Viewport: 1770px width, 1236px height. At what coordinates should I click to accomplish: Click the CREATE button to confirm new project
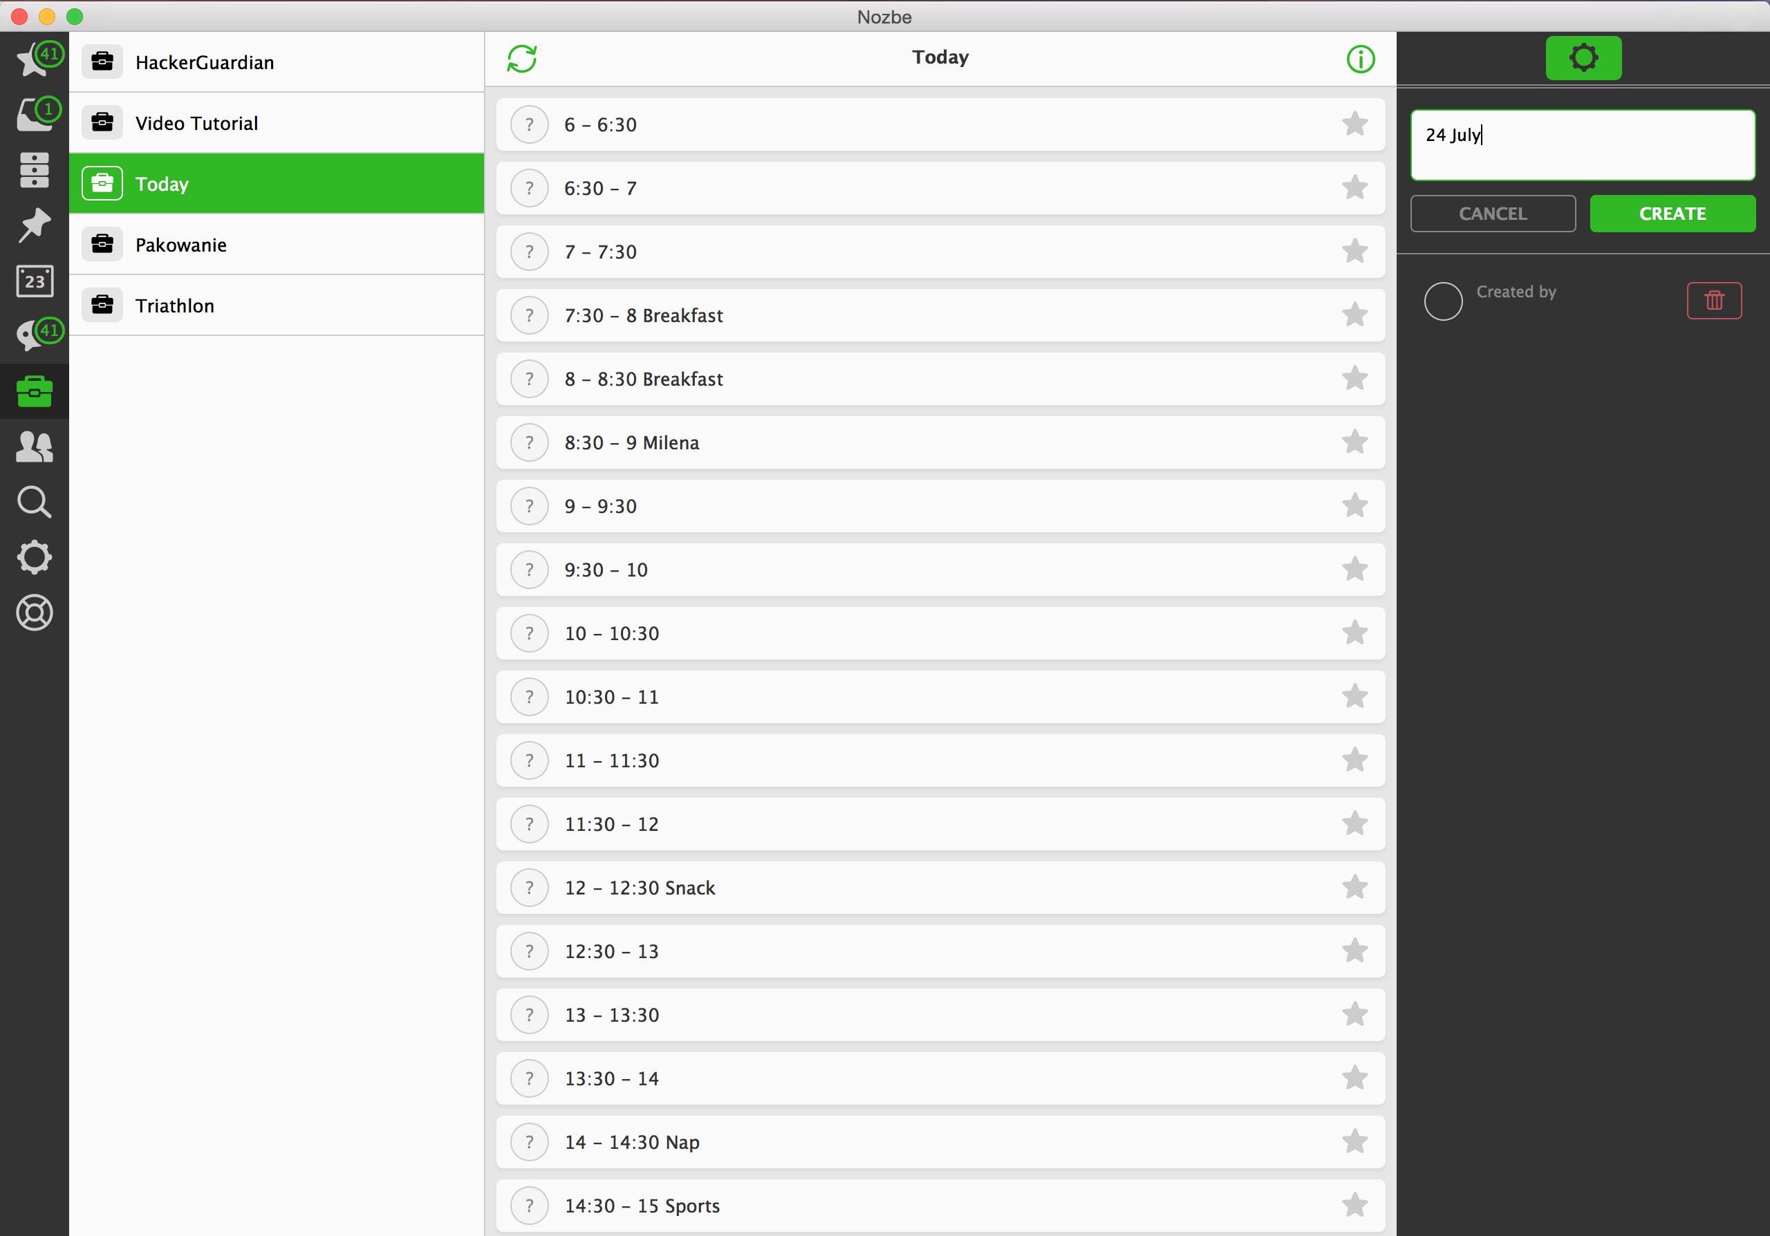click(x=1672, y=212)
